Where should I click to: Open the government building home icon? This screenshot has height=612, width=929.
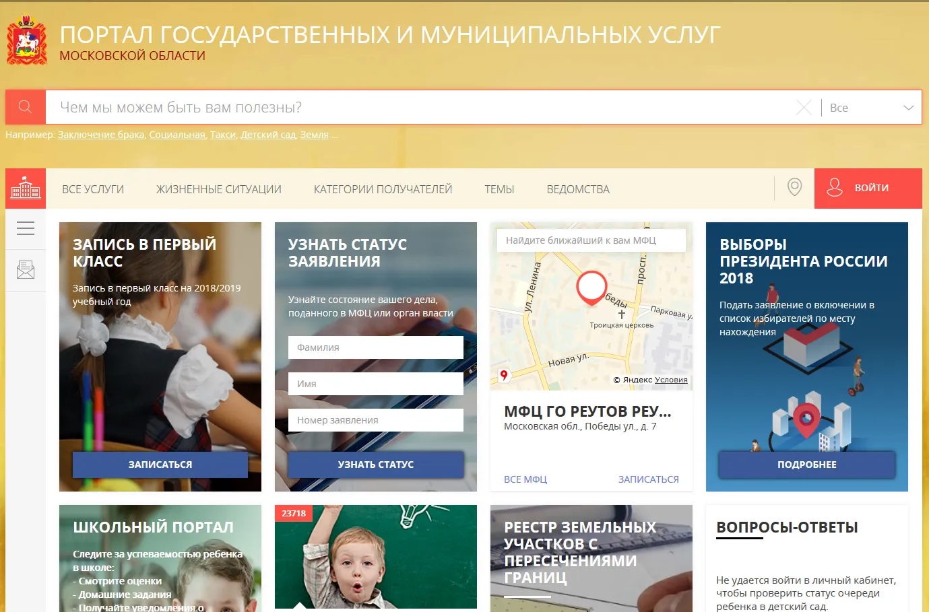[26, 188]
